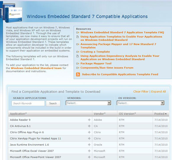The height and width of the screenshot is (160, 172).
Task: Open Using Application Templates to Enable link
Action: coord(121,38)
